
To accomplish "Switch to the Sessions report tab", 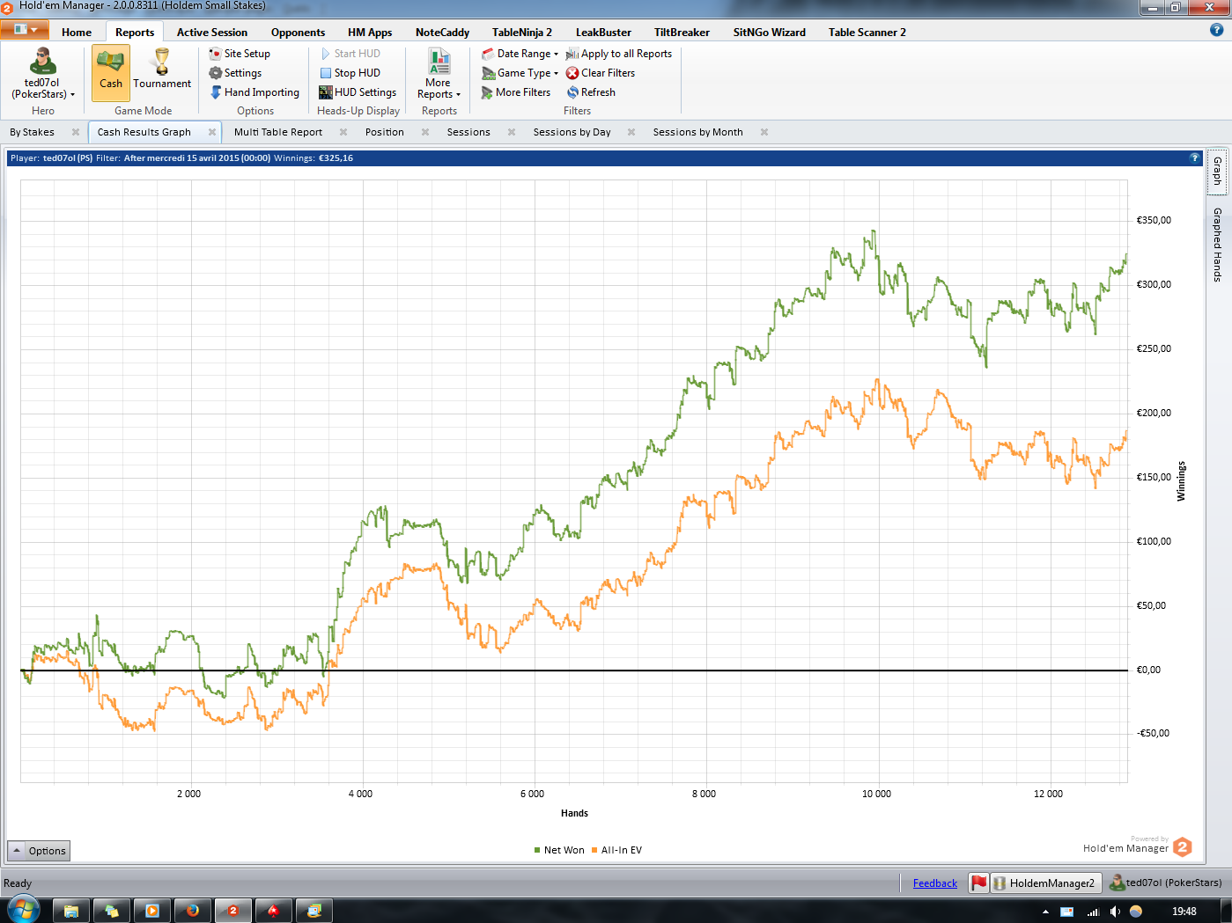I will (468, 132).
